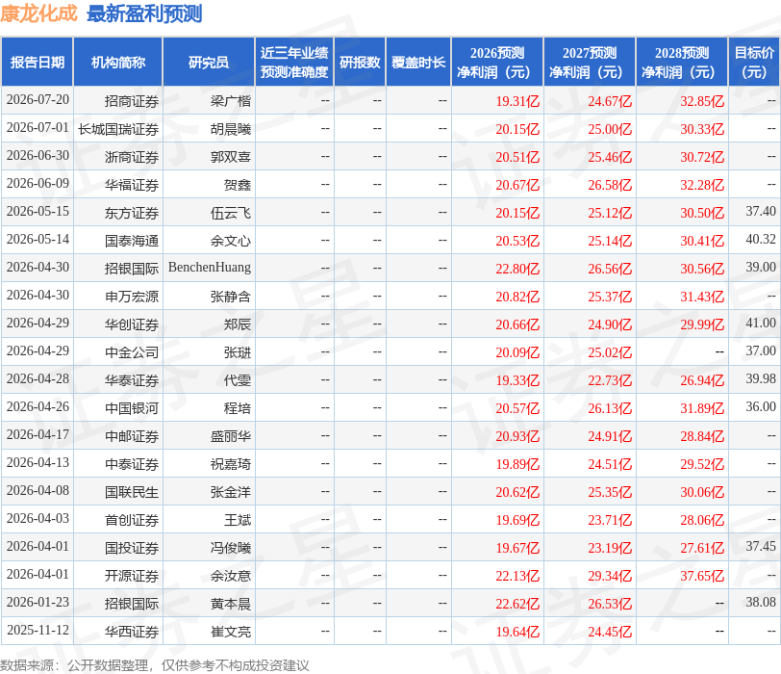The width and height of the screenshot is (781, 674).
Task: Click the target price 41.00
Action: point(761,324)
